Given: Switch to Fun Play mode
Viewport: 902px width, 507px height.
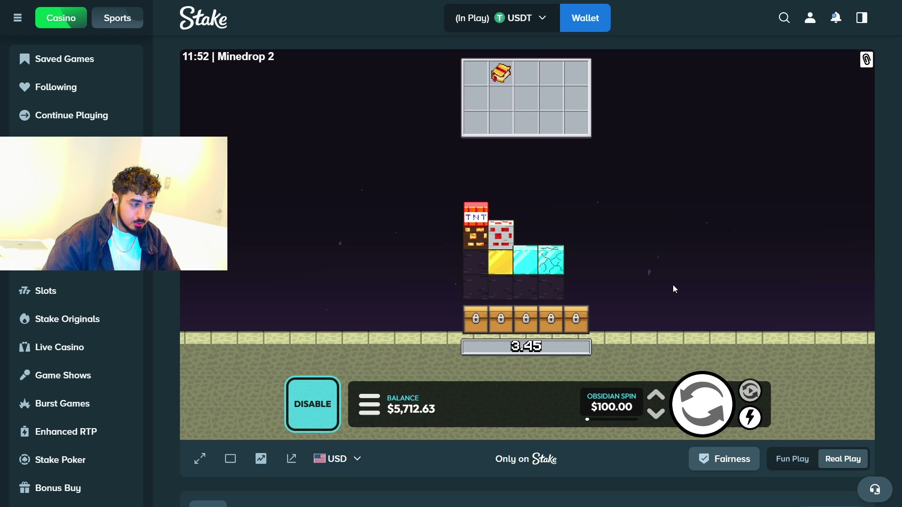Looking at the screenshot, I should pos(793,459).
